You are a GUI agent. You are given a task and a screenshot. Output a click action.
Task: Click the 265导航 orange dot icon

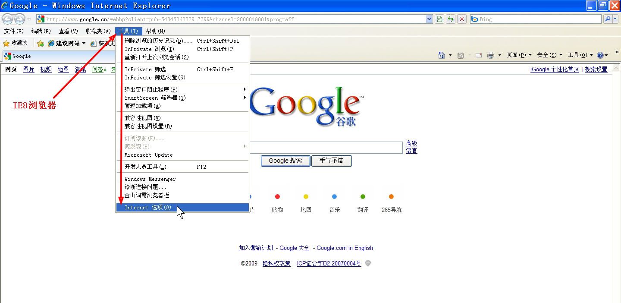[391, 197]
